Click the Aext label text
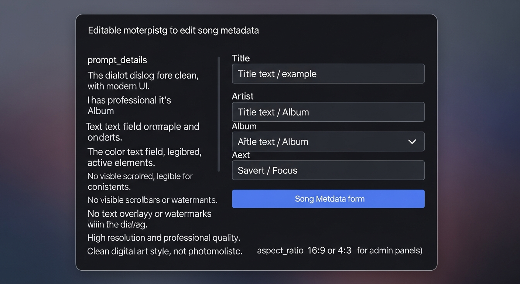The image size is (520, 284). tap(241, 155)
